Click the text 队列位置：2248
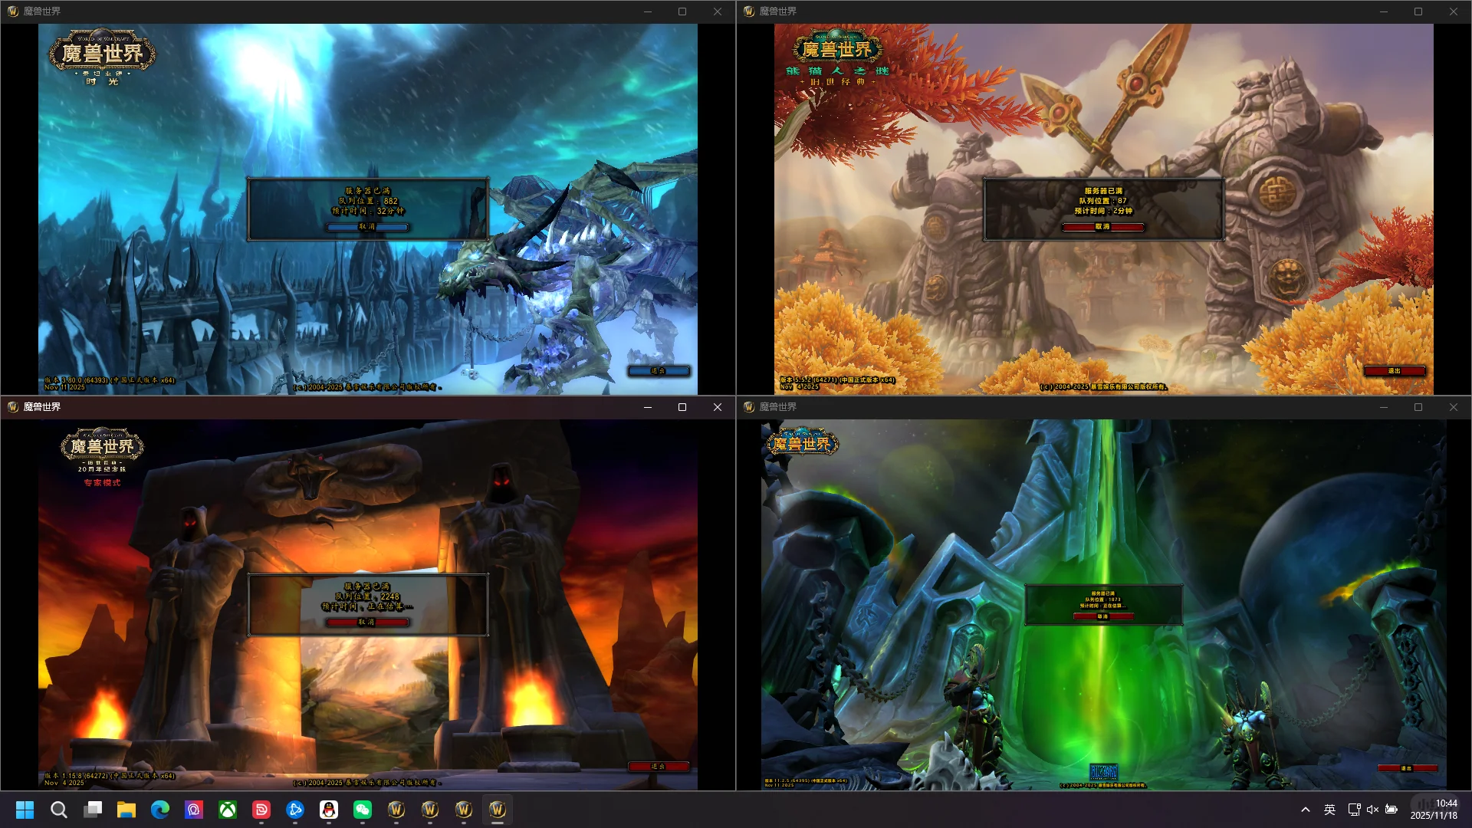The height and width of the screenshot is (828, 1472). 368,596
